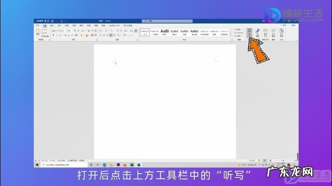Click the Task View icon in taskbar
Image resolution: width=332 pixels, height=186 pixels.
pyautogui.click(x=98, y=165)
